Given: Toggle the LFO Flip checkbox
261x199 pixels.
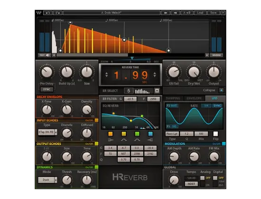Looking at the screenshot, I should (x=215, y=134).
